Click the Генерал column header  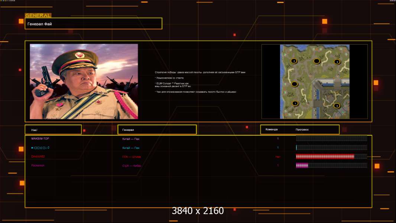pyautogui.click(x=157, y=130)
